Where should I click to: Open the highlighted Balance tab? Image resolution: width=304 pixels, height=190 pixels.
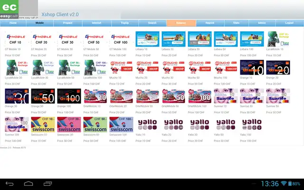[181, 23]
